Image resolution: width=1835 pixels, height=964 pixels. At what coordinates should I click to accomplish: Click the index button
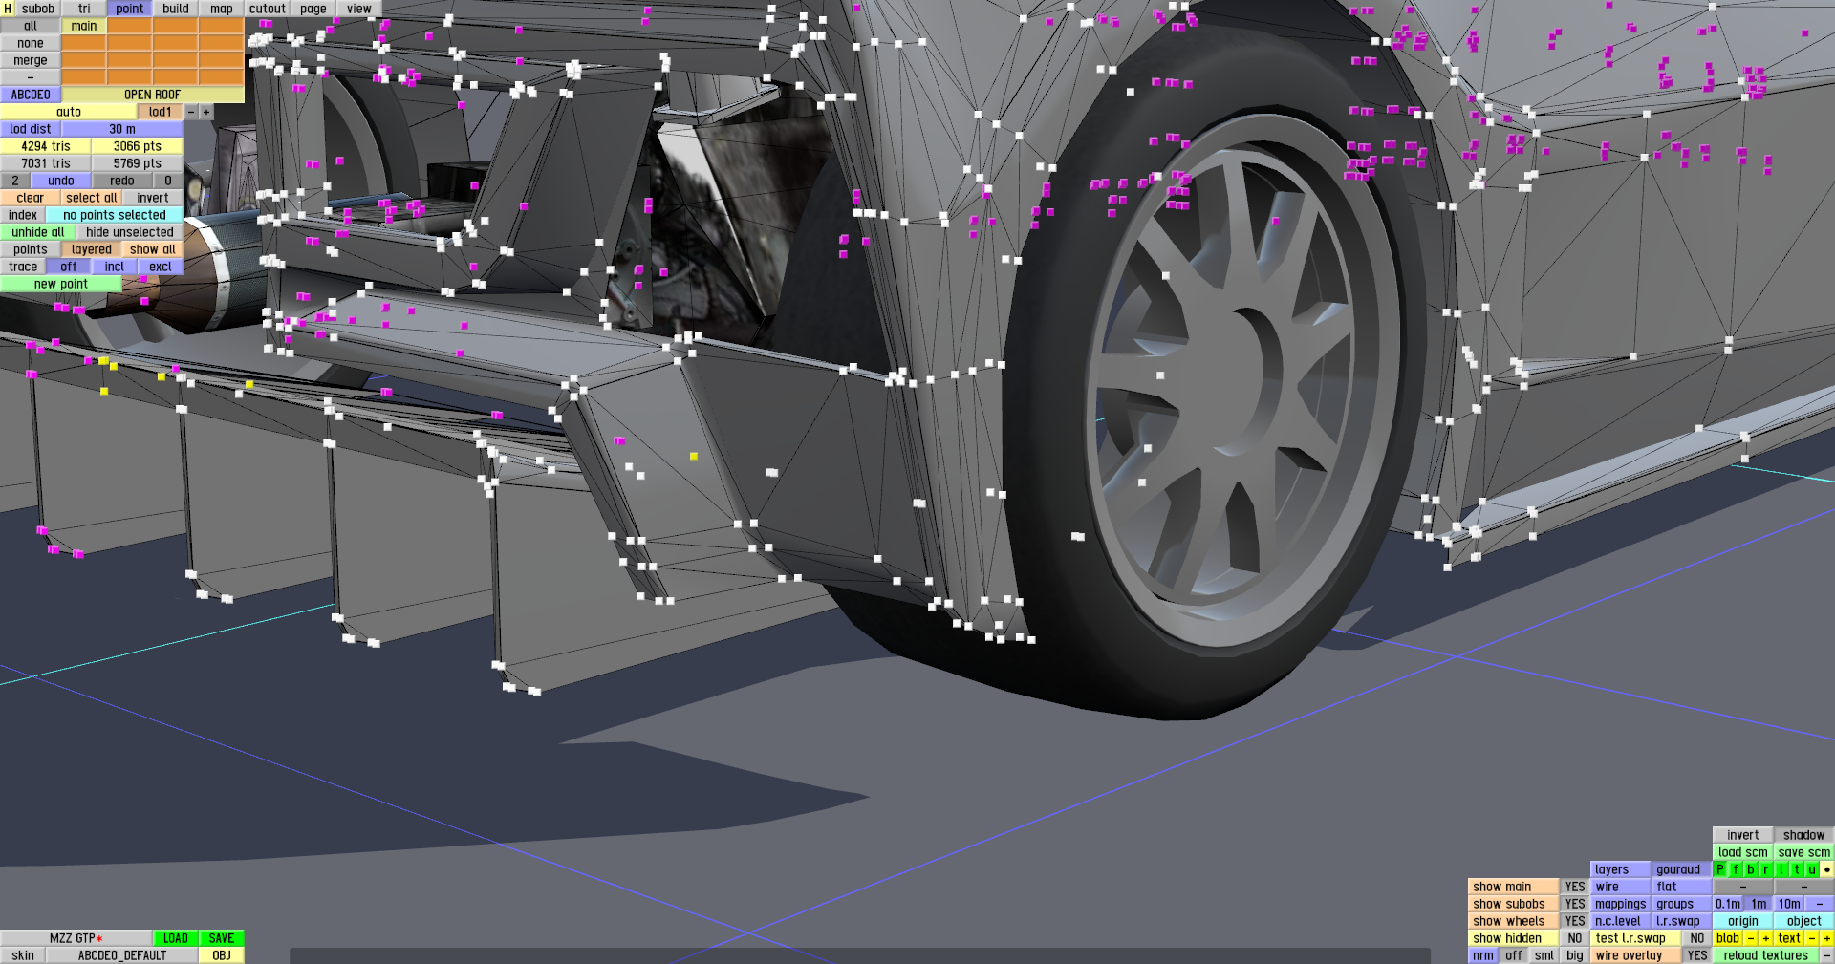[x=23, y=215]
